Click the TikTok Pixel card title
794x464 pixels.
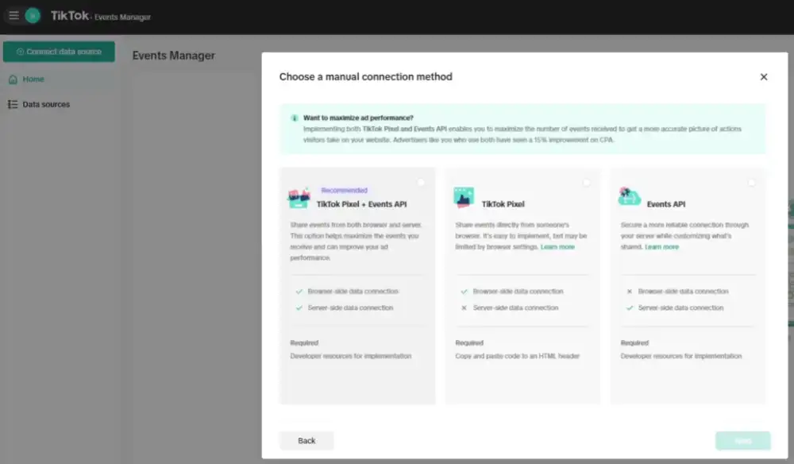(x=503, y=204)
